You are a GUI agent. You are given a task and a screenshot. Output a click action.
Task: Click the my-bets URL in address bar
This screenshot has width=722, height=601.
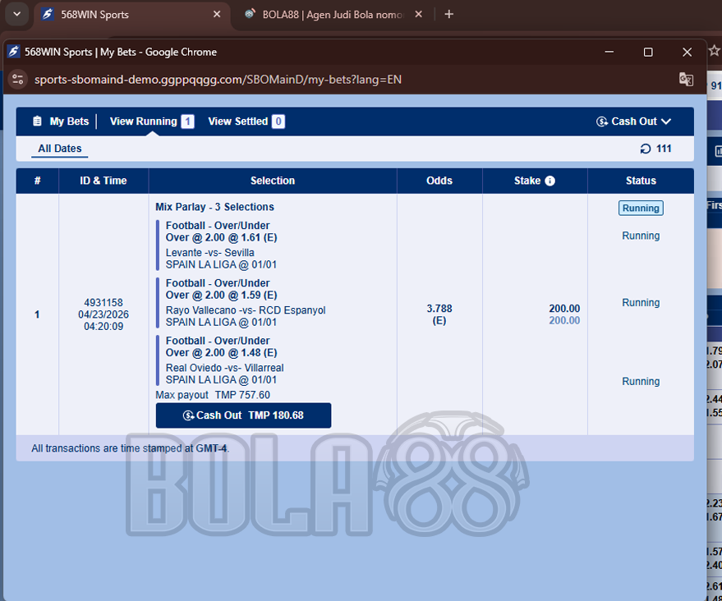(218, 80)
